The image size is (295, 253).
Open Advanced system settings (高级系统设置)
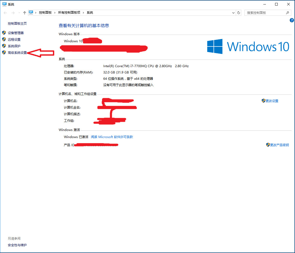(x=17, y=52)
